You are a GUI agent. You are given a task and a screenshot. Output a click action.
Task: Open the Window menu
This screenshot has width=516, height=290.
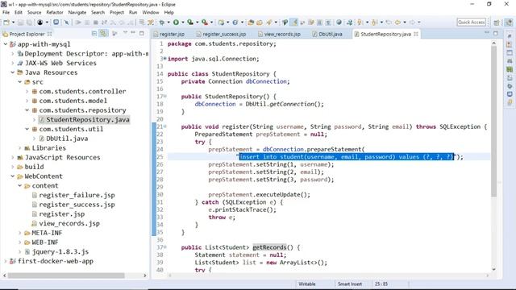pyautogui.click(x=151, y=12)
